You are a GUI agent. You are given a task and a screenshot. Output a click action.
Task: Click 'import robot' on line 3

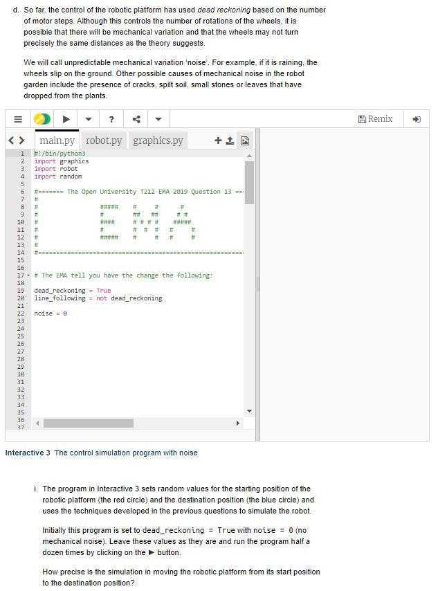click(x=56, y=169)
